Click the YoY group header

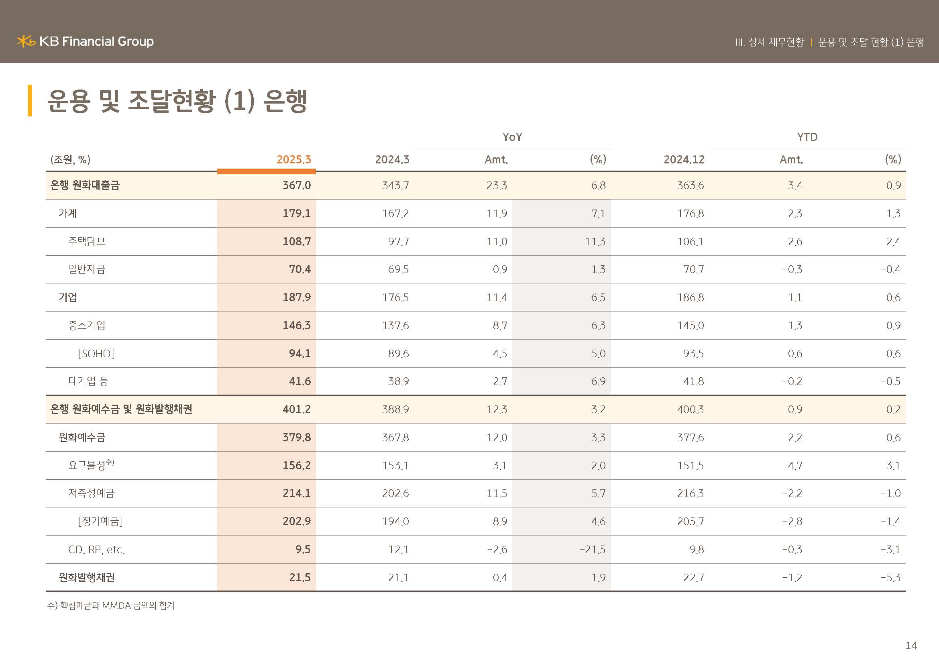click(512, 137)
